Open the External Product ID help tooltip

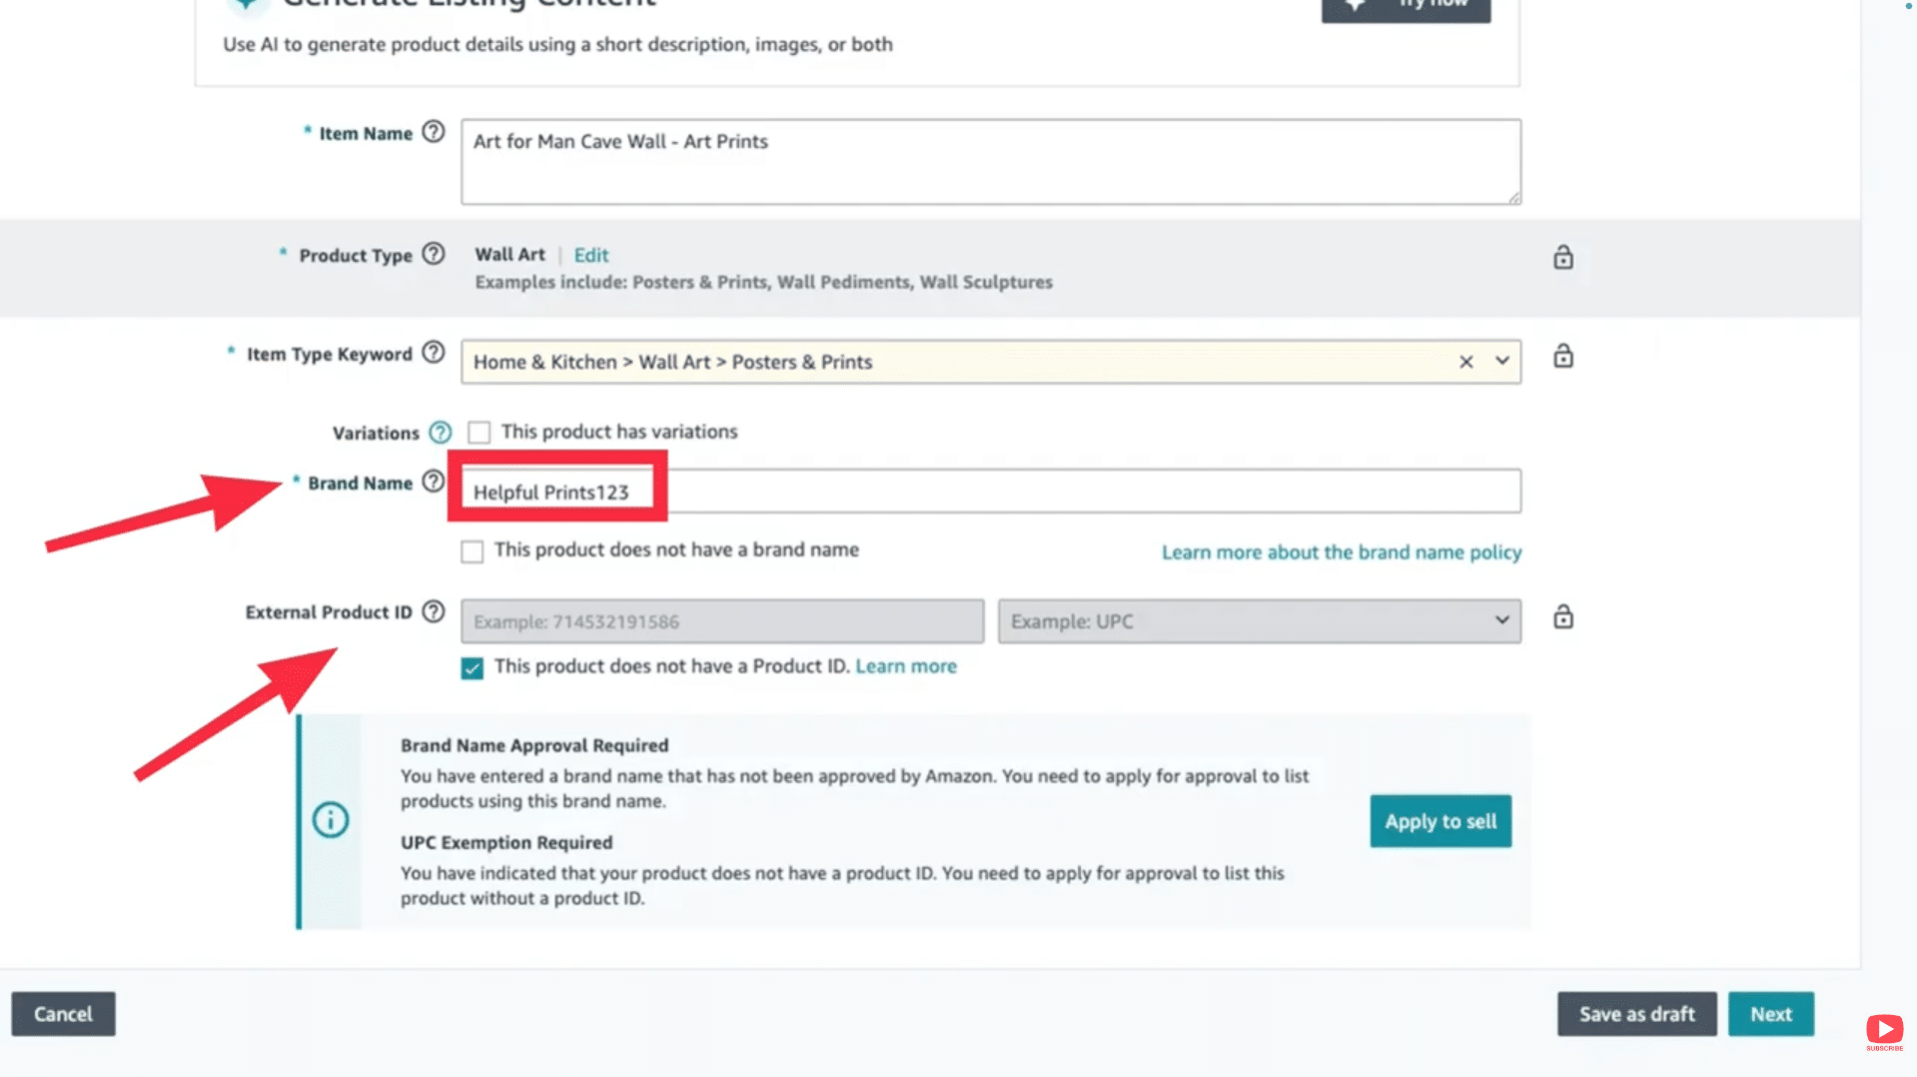(x=434, y=611)
